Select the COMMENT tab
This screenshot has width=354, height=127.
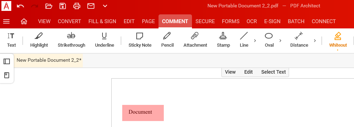point(175,21)
